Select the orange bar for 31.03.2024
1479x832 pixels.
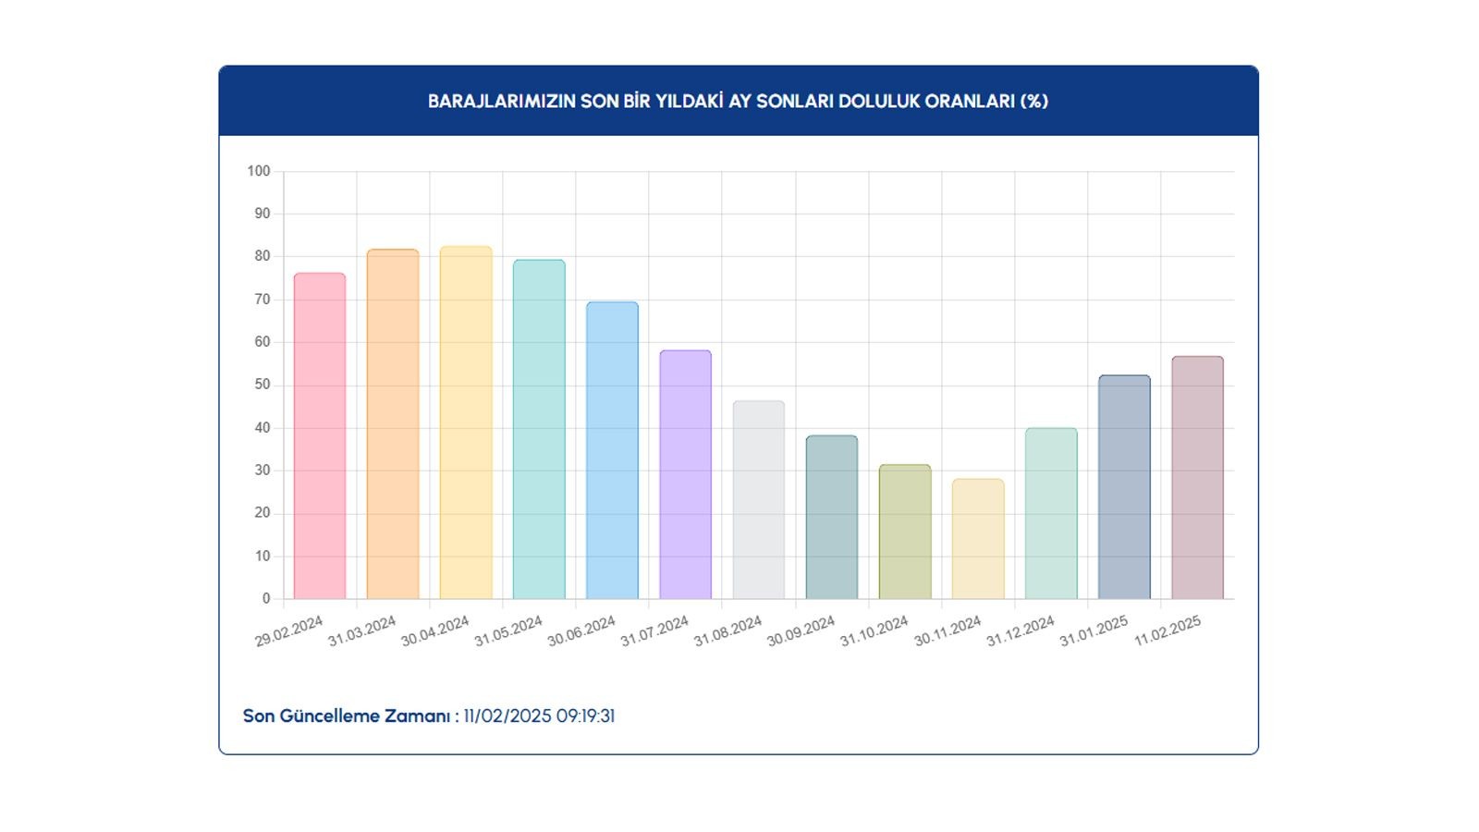point(393,423)
